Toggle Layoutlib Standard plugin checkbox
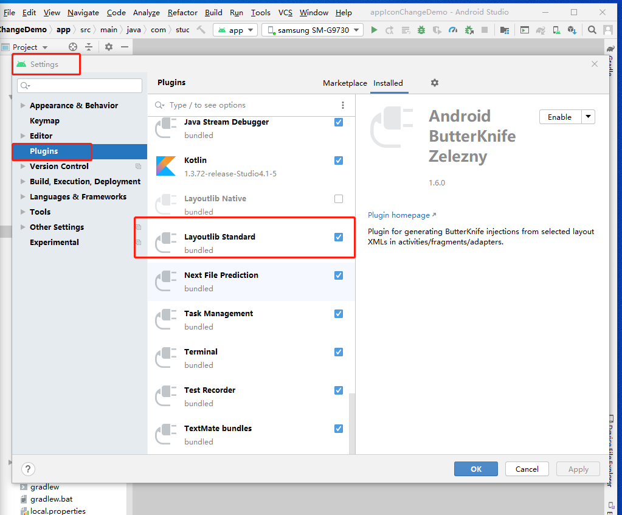622x515 pixels. click(x=339, y=237)
